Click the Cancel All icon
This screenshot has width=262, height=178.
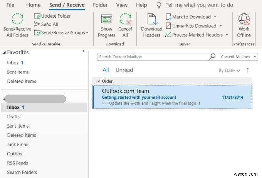pos(125,19)
